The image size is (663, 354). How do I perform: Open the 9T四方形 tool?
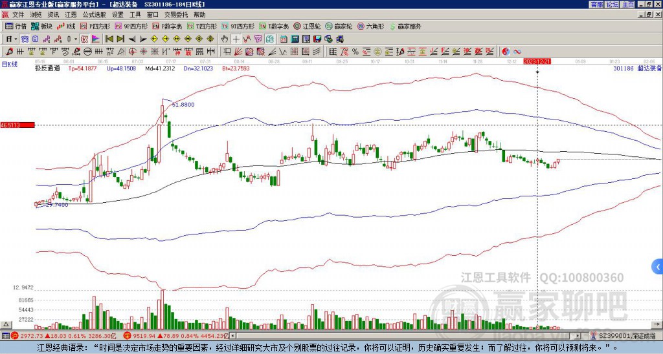238,26
